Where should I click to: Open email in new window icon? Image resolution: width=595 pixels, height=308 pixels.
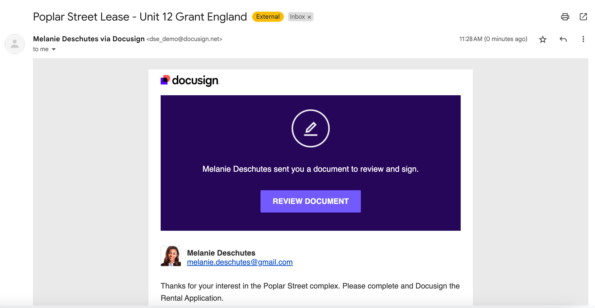[583, 17]
